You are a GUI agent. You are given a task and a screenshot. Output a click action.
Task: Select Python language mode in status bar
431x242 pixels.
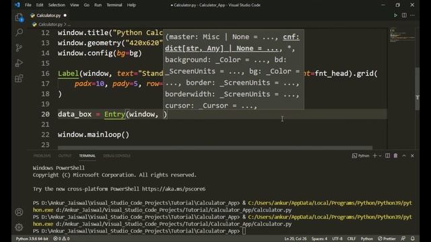tap(366, 239)
